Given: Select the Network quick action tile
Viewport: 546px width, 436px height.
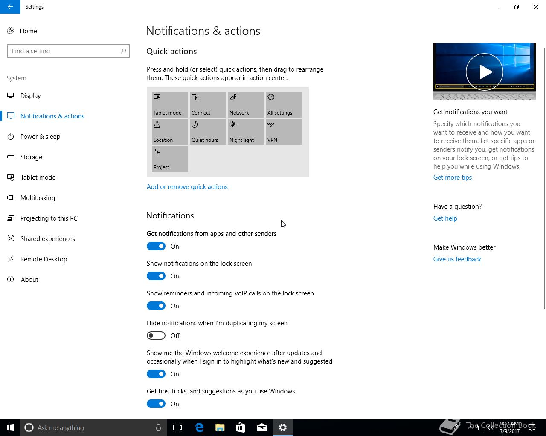Looking at the screenshot, I should (246, 105).
